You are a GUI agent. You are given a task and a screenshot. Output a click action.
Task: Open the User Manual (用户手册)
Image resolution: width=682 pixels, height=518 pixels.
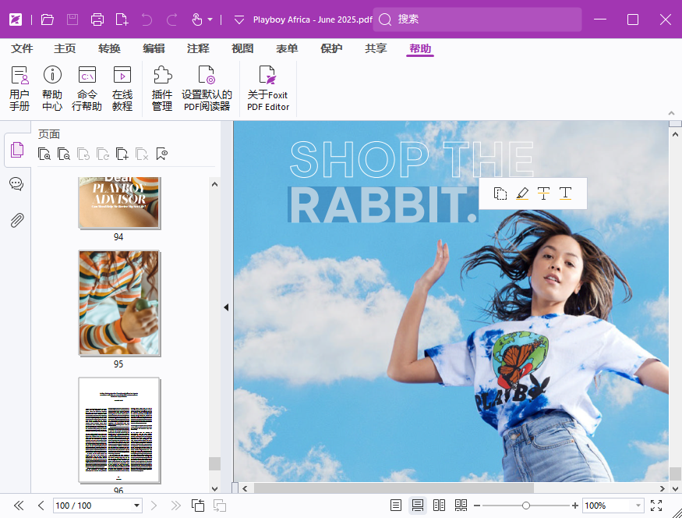point(19,88)
